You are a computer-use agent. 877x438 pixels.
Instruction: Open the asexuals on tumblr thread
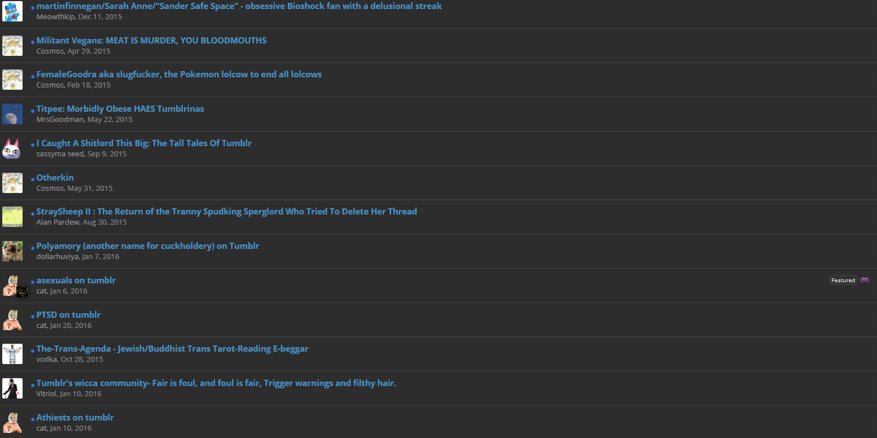pos(76,281)
